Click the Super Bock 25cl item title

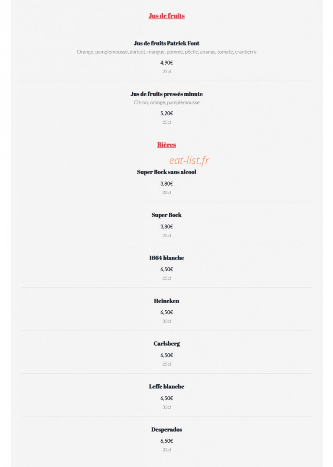pyautogui.click(x=167, y=215)
